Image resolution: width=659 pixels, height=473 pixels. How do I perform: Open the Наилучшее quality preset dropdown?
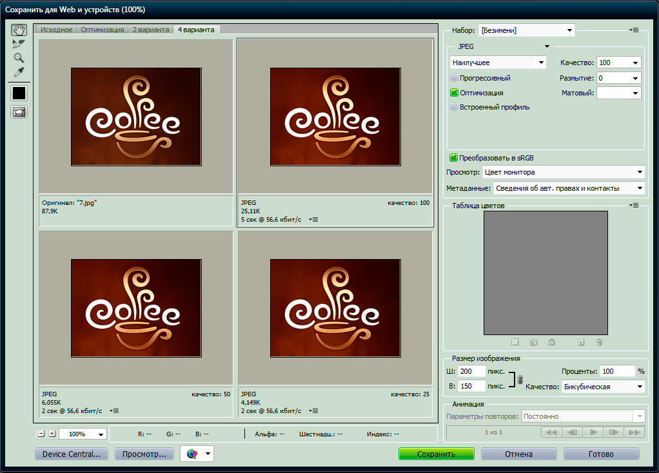pyautogui.click(x=498, y=63)
